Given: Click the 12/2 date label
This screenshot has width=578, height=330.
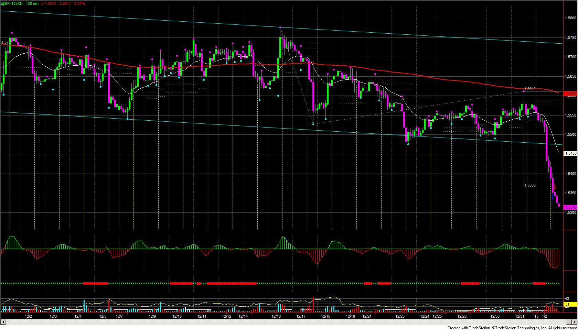Looking at the screenshot, I should 29,316.
